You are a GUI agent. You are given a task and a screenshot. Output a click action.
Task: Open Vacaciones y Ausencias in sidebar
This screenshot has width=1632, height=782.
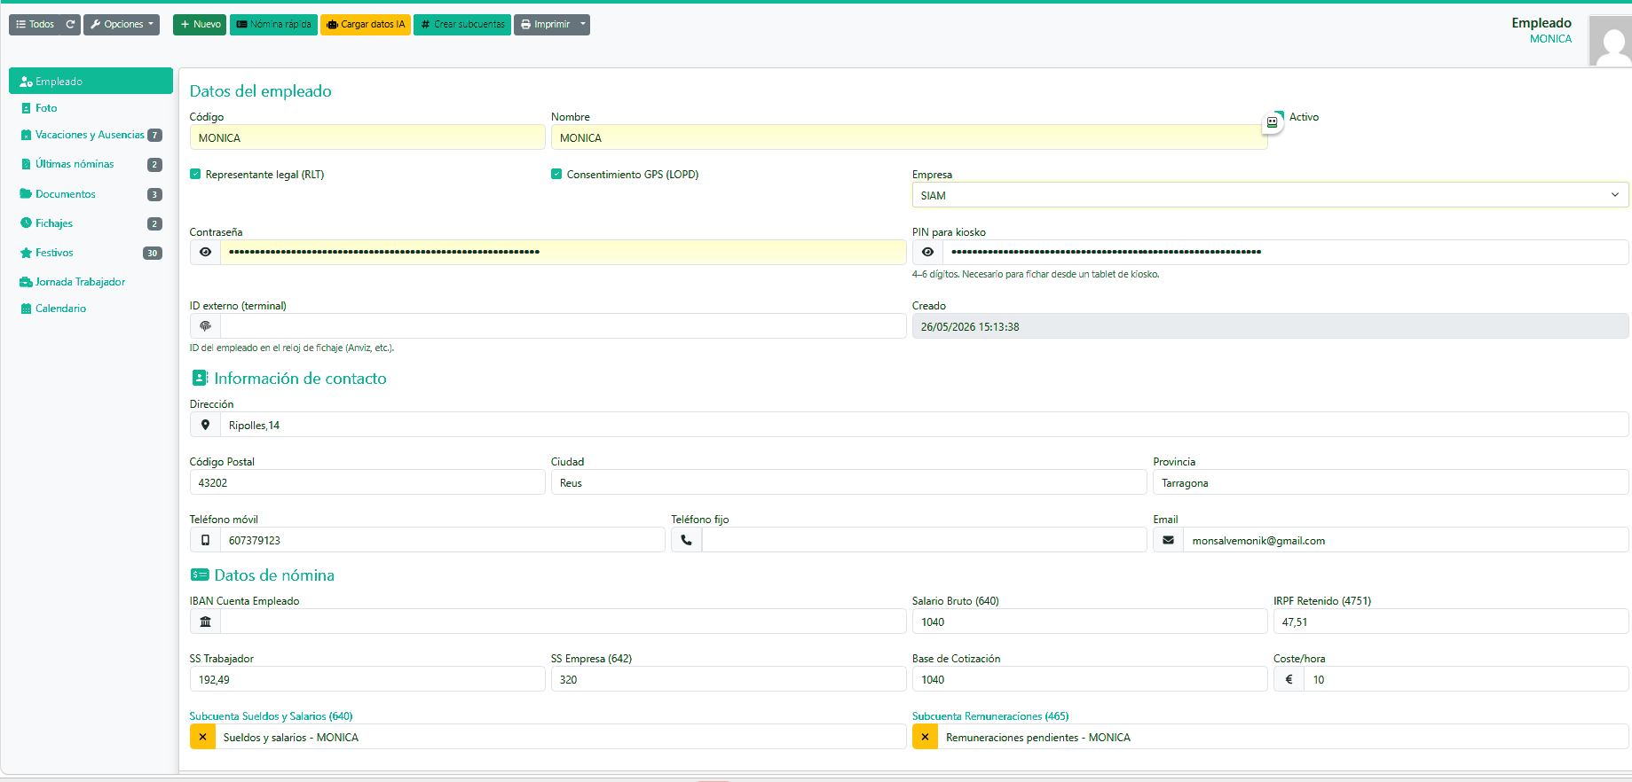point(91,135)
